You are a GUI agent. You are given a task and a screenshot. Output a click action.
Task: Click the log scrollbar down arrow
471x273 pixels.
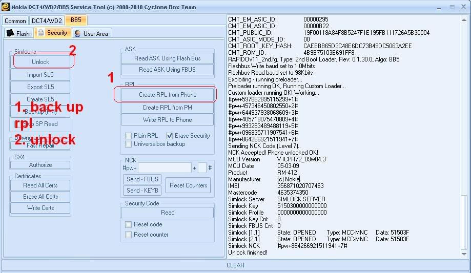(464, 254)
